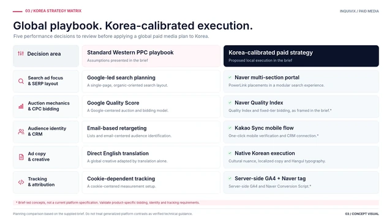Click the 'Global playbook. Korea-calibrated execution.' headline
The width and height of the screenshot is (392, 220).
[133, 26]
